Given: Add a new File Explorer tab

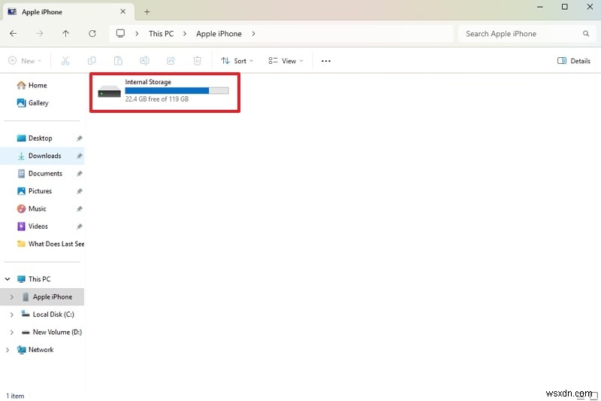Looking at the screenshot, I should coord(146,12).
